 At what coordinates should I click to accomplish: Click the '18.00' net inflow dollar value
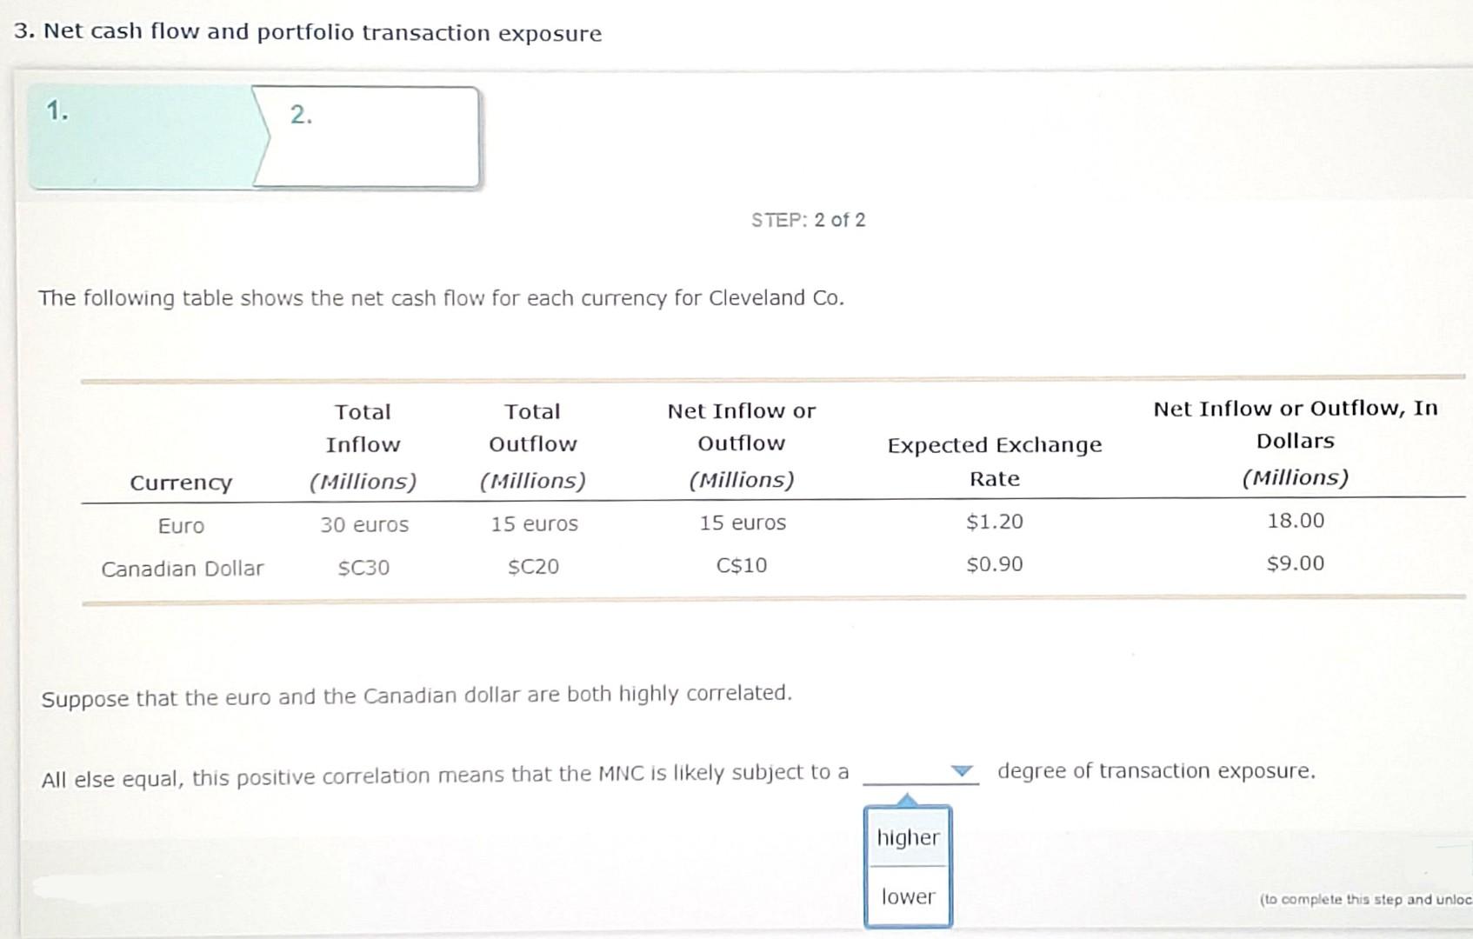(1295, 521)
